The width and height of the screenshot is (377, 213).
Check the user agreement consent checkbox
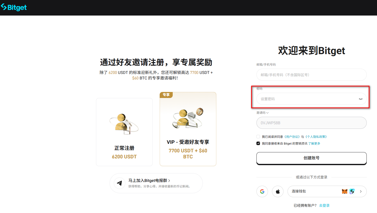coord(258,137)
